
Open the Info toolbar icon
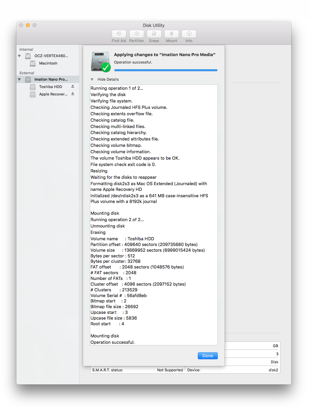click(189, 34)
